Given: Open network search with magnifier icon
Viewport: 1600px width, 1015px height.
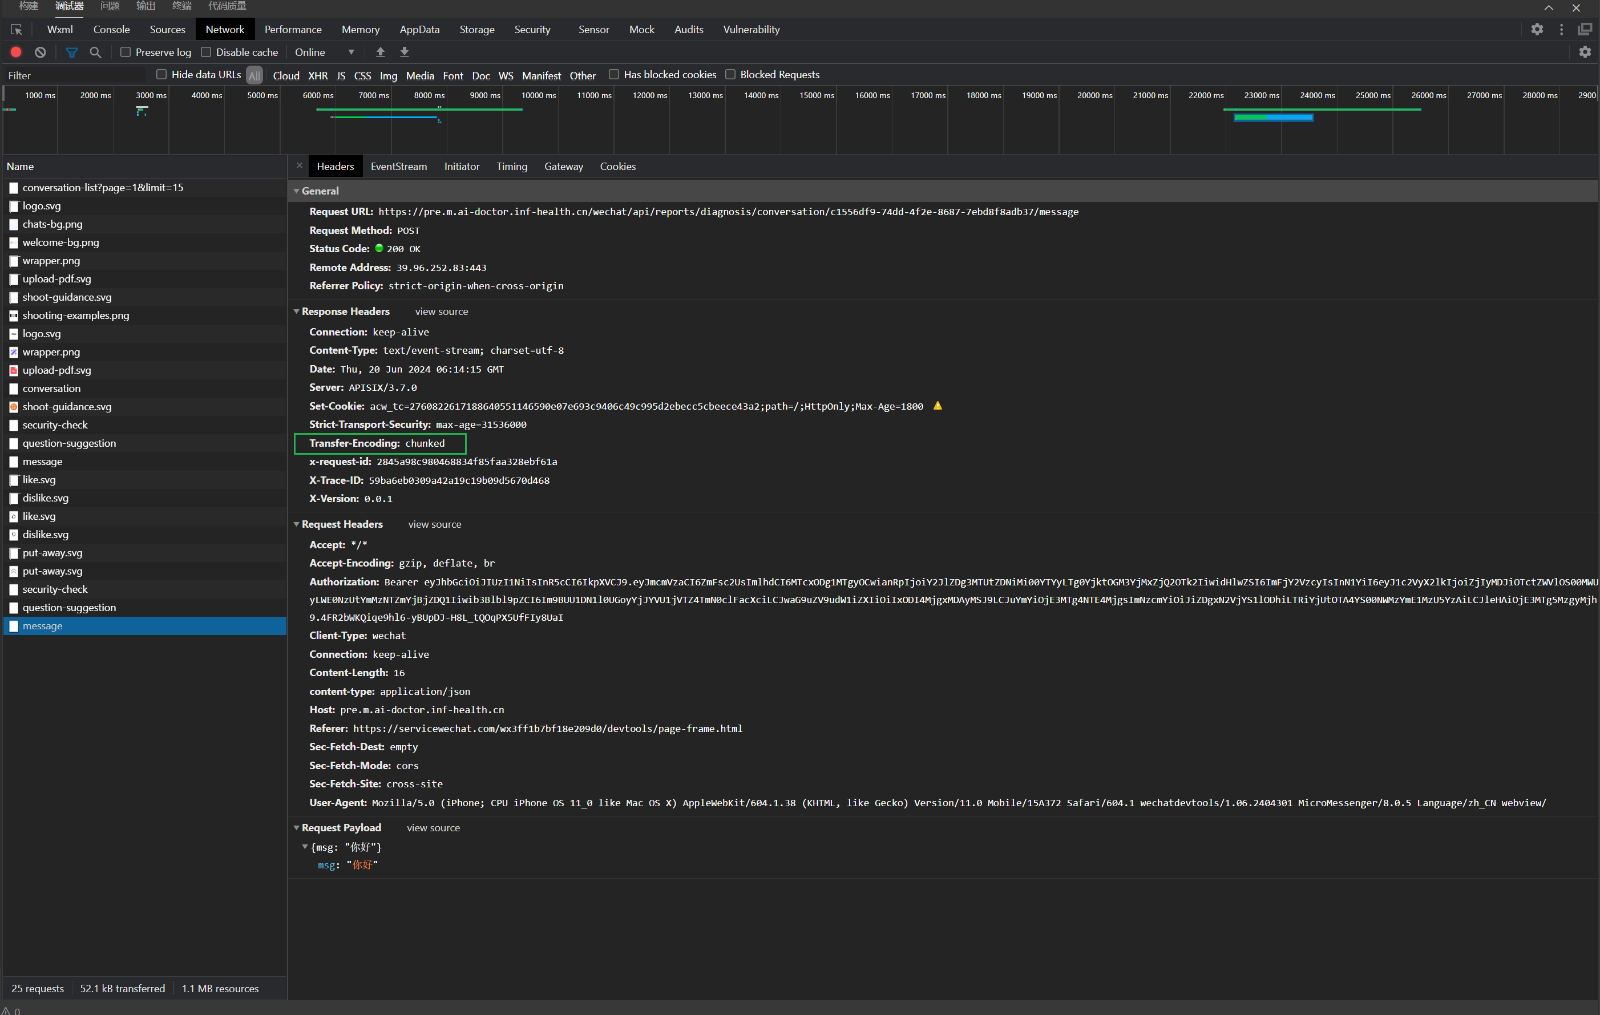Looking at the screenshot, I should [x=96, y=52].
